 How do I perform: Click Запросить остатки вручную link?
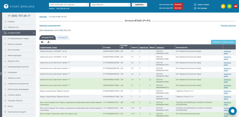point(50,26)
